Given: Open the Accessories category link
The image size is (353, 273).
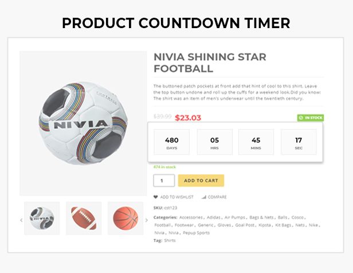Looking at the screenshot, I should coord(191,218).
